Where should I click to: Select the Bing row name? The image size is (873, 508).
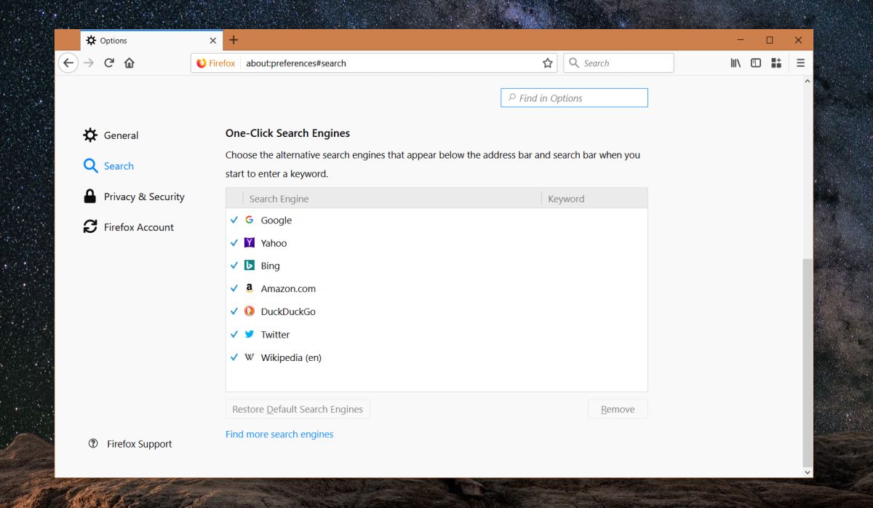click(x=271, y=266)
